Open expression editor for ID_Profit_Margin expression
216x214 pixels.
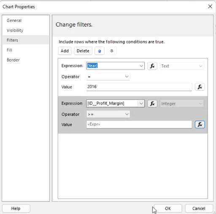pyautogui.click(x=152, y=104)
